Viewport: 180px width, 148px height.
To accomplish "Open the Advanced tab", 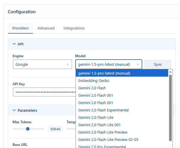I will tap(46, 28).
